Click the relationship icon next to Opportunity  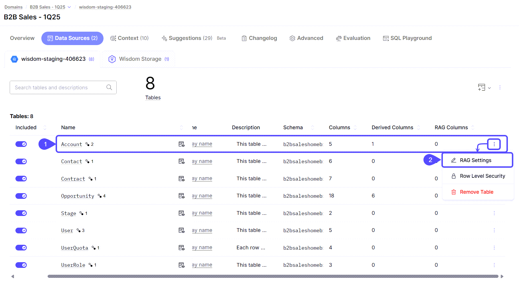(100, 196)
